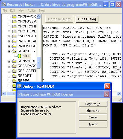Screen dimensions: 123x139
Task: Click the REMINDER DIALOG header script line
Action: click(x=77, y=28)
